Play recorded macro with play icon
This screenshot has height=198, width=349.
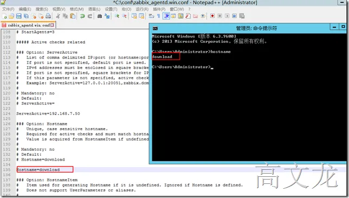pyautogui.click(x=227, y=16)
